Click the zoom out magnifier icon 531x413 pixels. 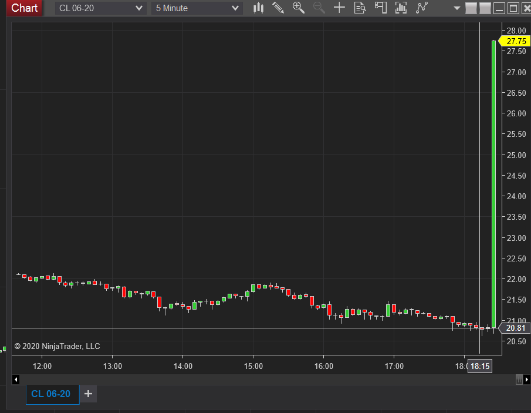pyautogui.click(x=319, y=8)
